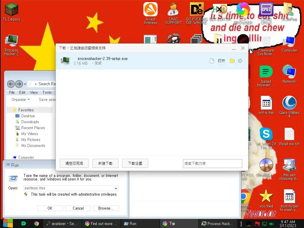Select My Pictures in Explorer
Image resolution: width=304 pixels, height=228 pixels.
point(28,140)
